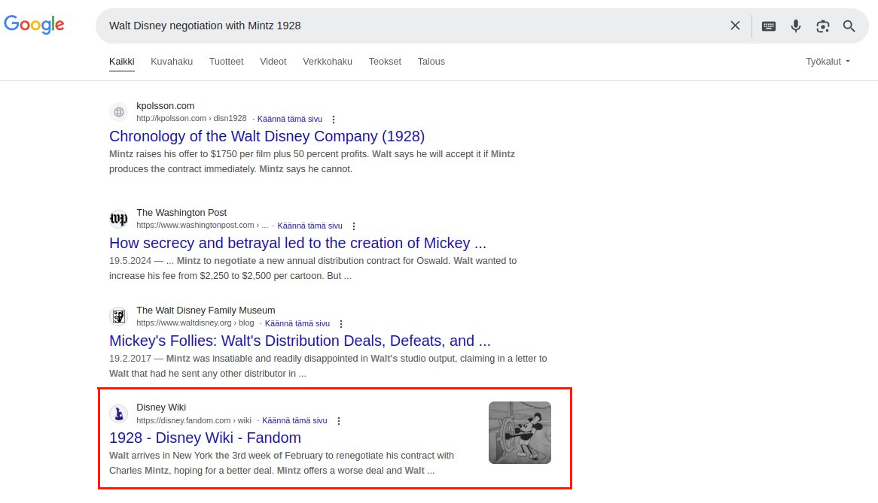Open search by image camera icon

pyautogui.click(x=822, y=26)
